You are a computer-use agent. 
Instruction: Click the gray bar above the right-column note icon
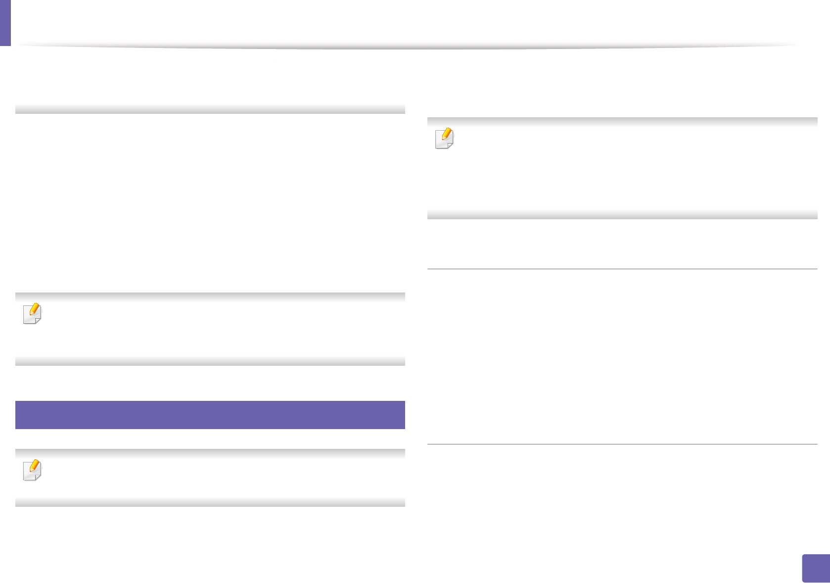pos(622,121)
